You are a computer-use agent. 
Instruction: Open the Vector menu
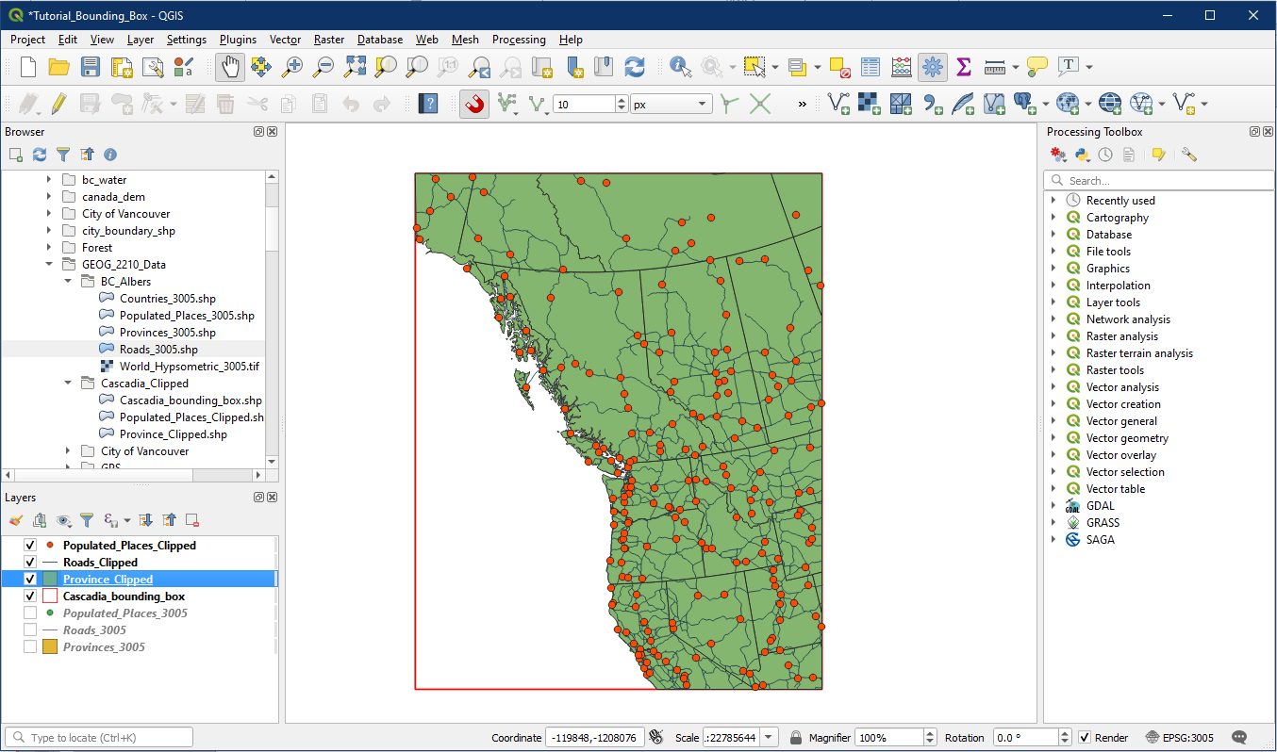pos(285,40)
